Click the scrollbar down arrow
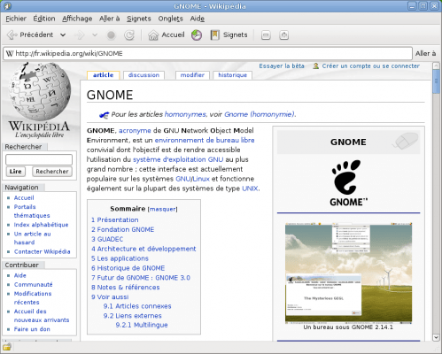Viewport: 442px width, 354px height. click(x=436, y=337)
